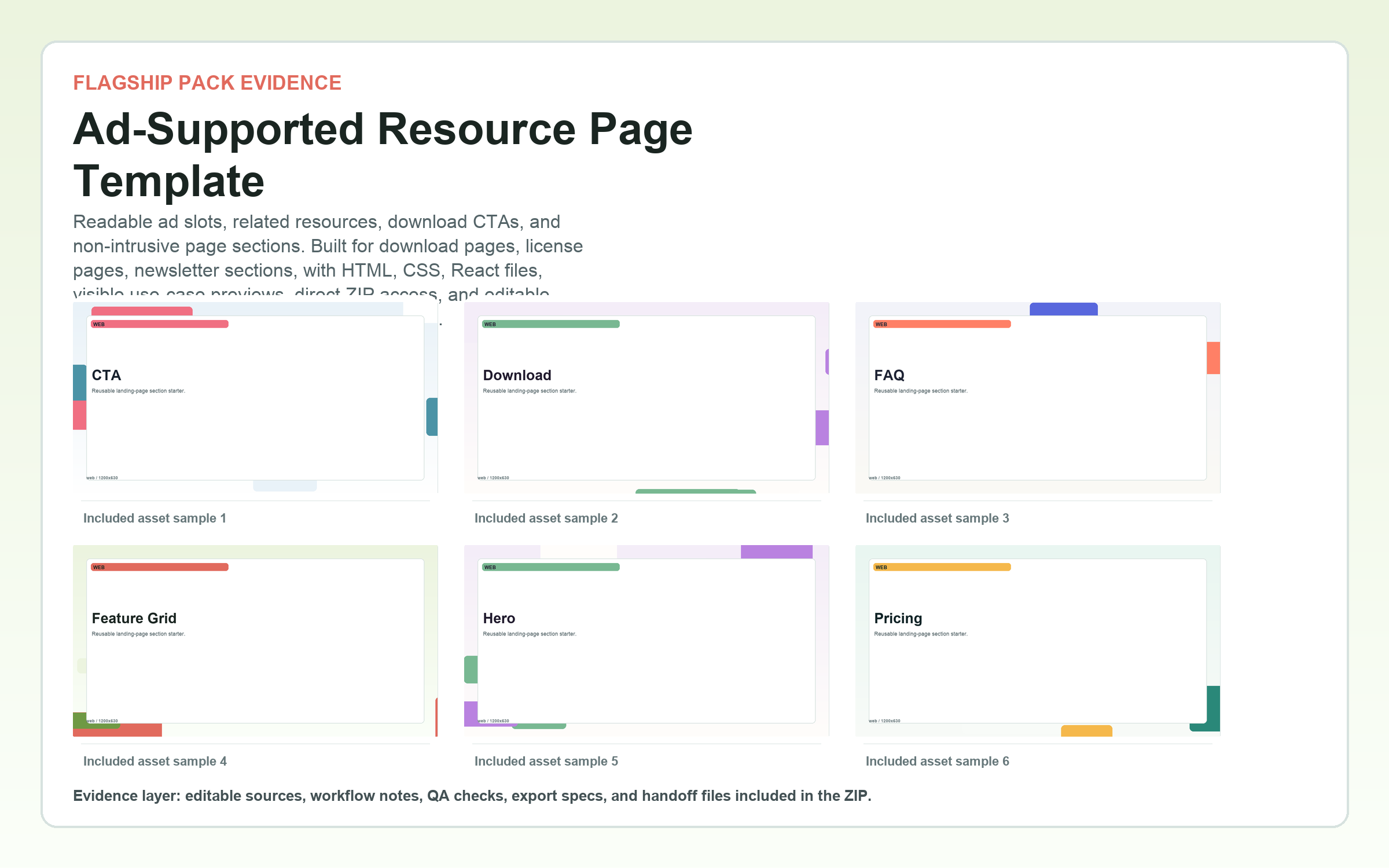
Task: Click the yellow WEB tag on Pricing card
Action: point(942,567)
